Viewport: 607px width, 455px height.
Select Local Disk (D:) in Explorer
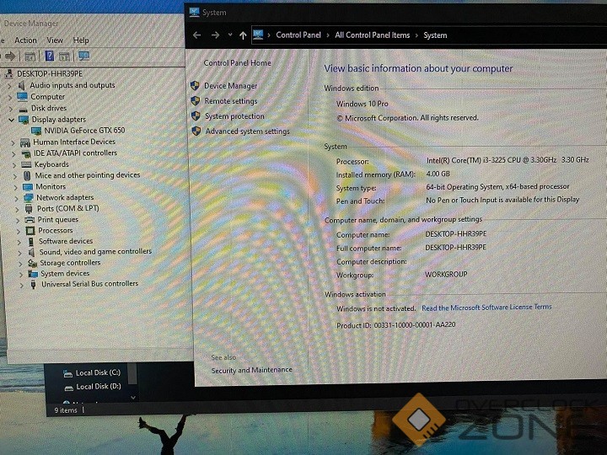pos(99,386)
